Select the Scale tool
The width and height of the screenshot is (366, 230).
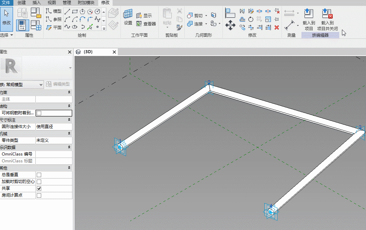[268, 19]
